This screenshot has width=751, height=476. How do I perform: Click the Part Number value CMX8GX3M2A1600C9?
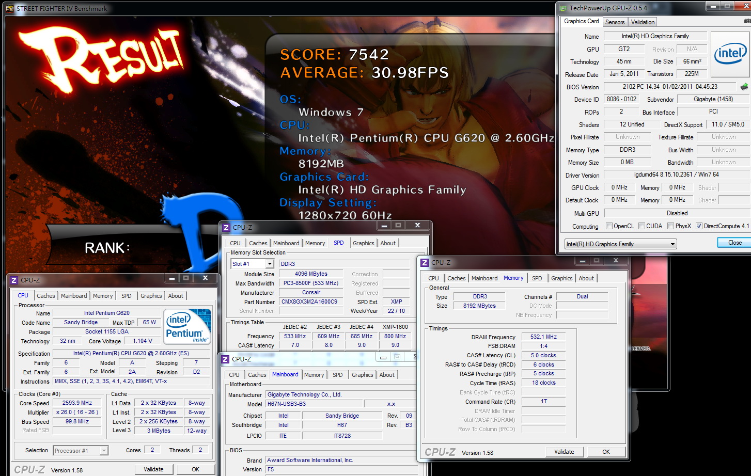point(311,302)
